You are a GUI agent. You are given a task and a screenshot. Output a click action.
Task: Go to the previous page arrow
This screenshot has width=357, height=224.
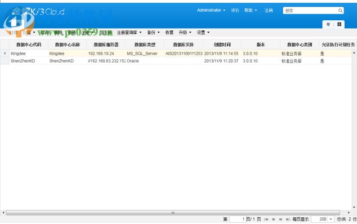[274, 219]
